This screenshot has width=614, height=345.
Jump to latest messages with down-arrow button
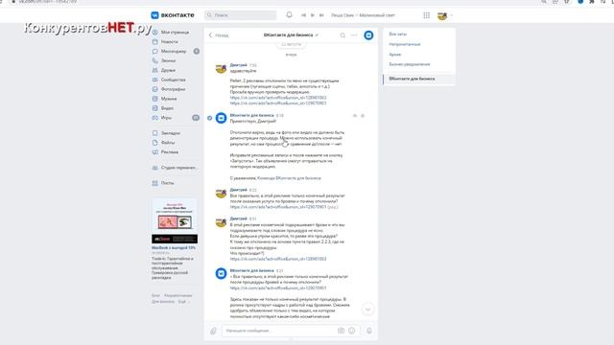[367, 310]
